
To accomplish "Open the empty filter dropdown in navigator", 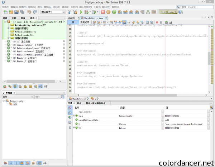I will click(47, 97).
